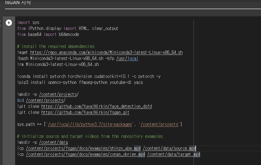Click the '!conda install pytorch torchvision' line
261x165 pixels.
[x=89, y=76]
